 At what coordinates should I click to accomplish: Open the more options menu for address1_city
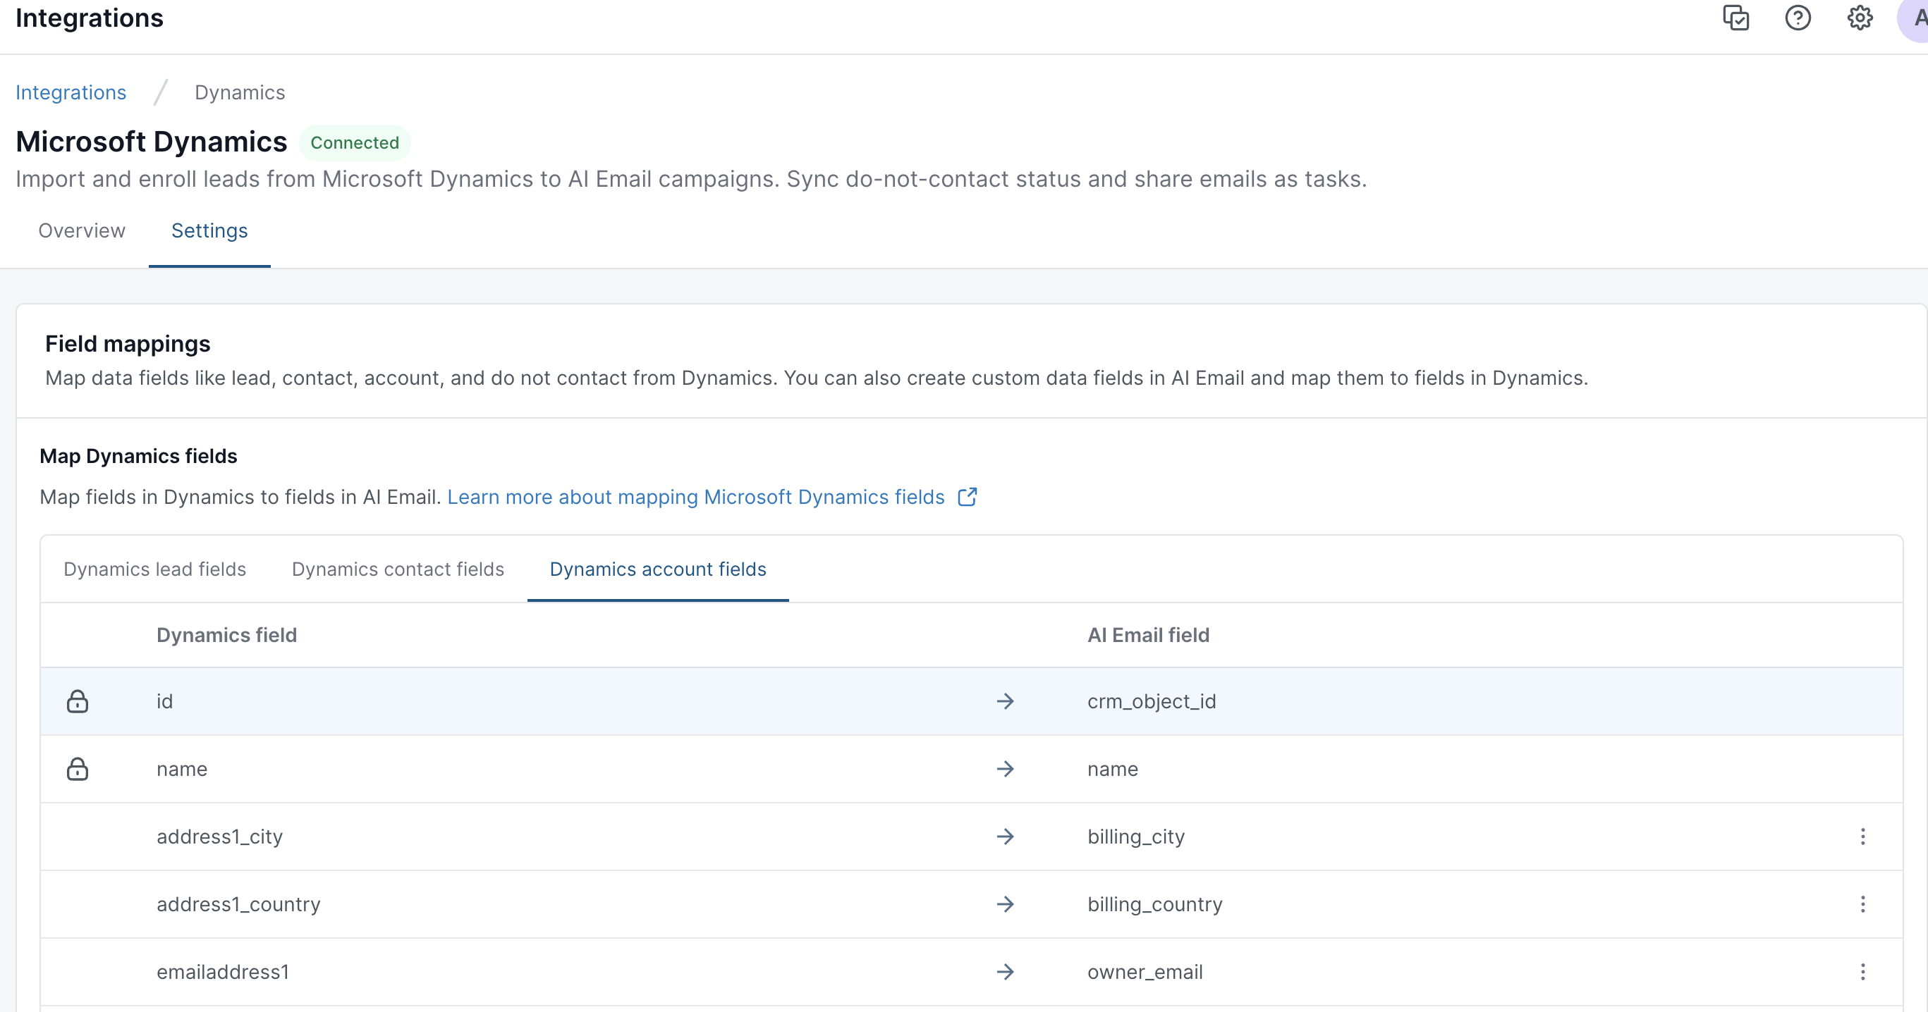[1863, 837]
